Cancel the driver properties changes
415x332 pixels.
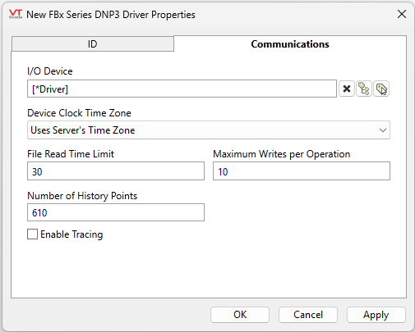[308, 315]
